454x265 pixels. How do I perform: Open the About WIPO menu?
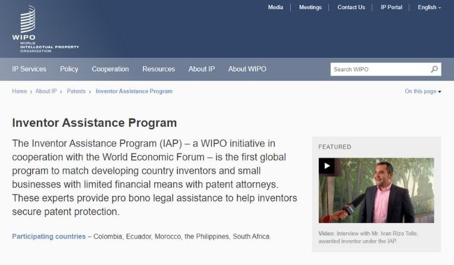click(247, 69)
